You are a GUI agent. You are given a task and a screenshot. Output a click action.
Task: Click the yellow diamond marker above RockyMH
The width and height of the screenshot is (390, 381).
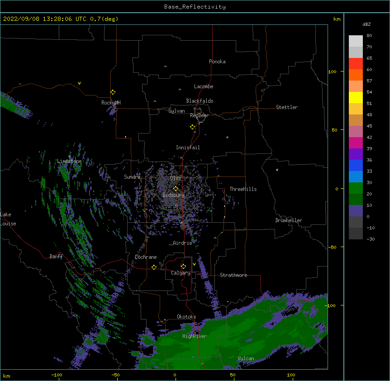[x=113, y=92]
